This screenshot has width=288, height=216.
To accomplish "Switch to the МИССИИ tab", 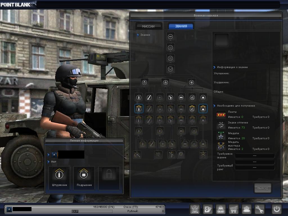I will 148,26.
